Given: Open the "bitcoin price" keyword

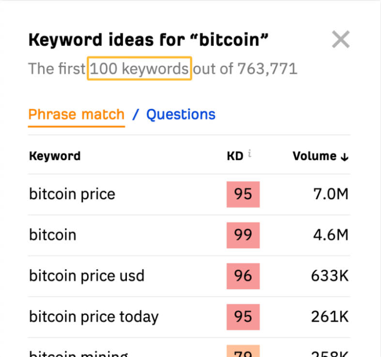Looking at the screenshot, I should [x=72, y=194].
